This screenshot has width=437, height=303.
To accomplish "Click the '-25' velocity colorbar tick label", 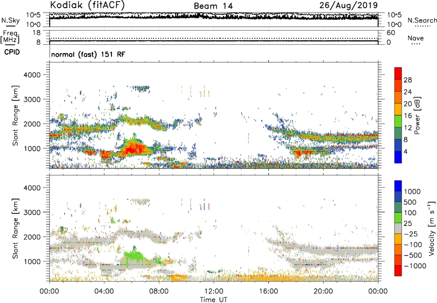I will click(x=411, y=234).
